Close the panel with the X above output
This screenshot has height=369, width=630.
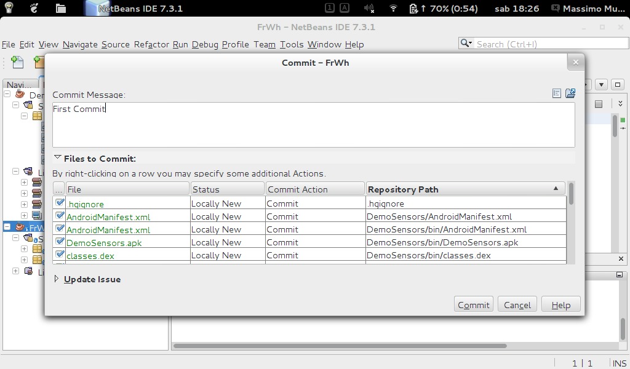[621, 258]
